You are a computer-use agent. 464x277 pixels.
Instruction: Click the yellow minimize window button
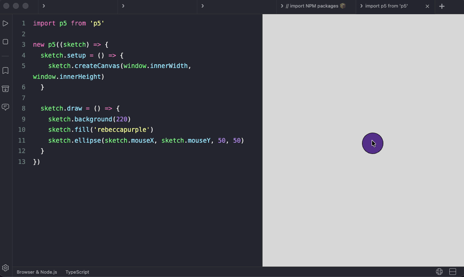tap(16, 6)
